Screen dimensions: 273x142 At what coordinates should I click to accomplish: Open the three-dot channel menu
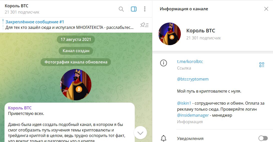pyautogui.click(x=145, y=9)
